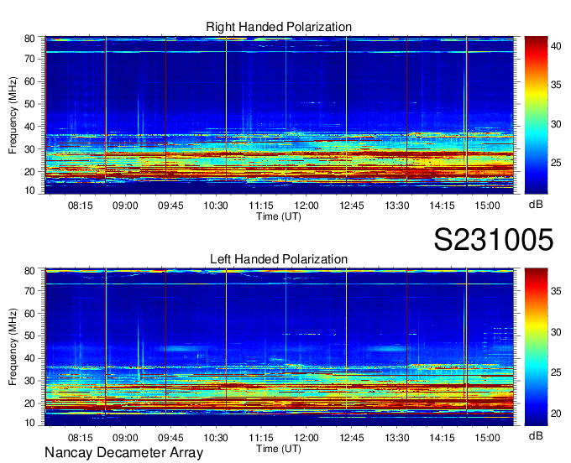Select the 40 dB value on Right Handed color bar
The width and height of the screenshot is (571, 463).
[x=556, y=46]
